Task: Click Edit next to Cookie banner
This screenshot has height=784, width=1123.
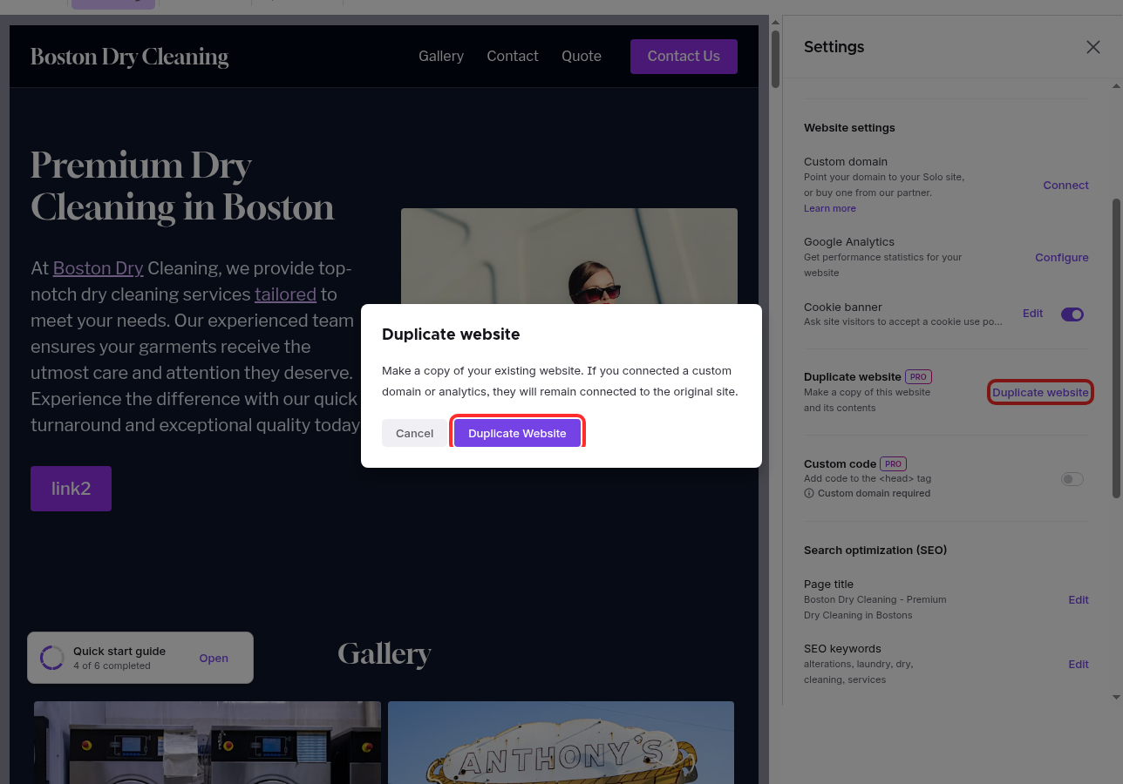Action: point(1032,314)
